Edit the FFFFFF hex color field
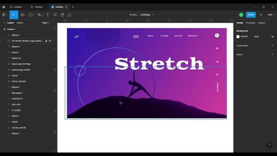The image size is (277, 156). pyautogui.click(x=244, y=36)
